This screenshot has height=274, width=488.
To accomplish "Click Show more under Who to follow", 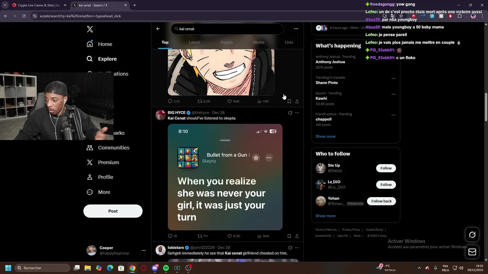I will [x=325, y=216].
